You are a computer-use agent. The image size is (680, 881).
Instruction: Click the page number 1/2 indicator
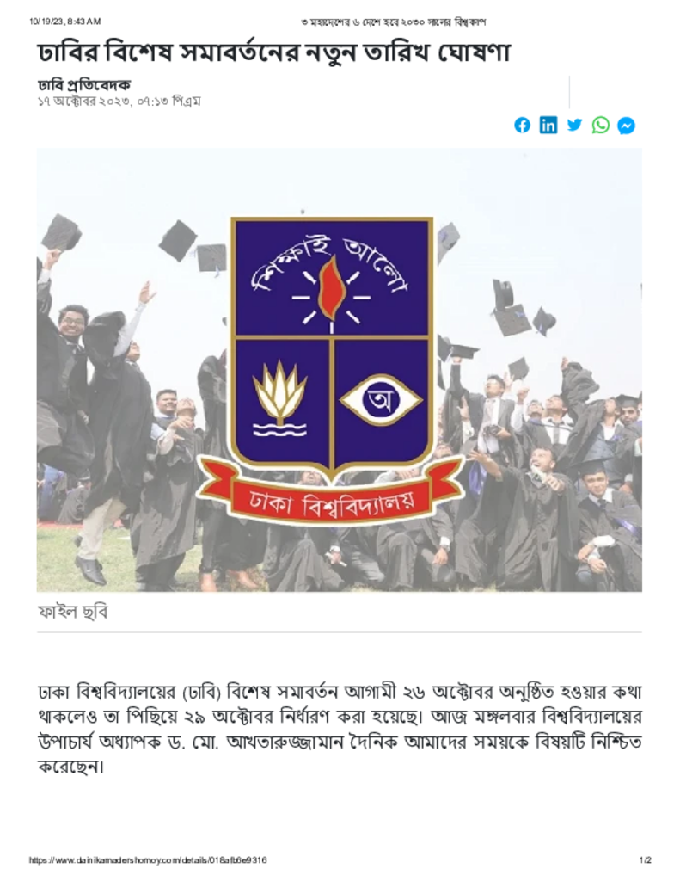click(x=646, y=859)
